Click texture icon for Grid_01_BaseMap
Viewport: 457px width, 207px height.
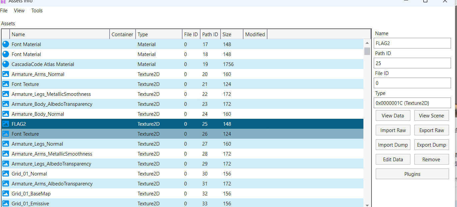point(6,193)
